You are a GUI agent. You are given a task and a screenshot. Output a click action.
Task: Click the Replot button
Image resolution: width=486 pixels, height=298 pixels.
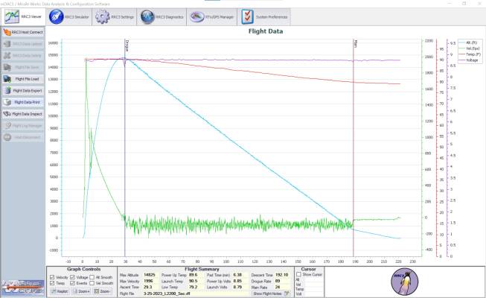(59, 291)
